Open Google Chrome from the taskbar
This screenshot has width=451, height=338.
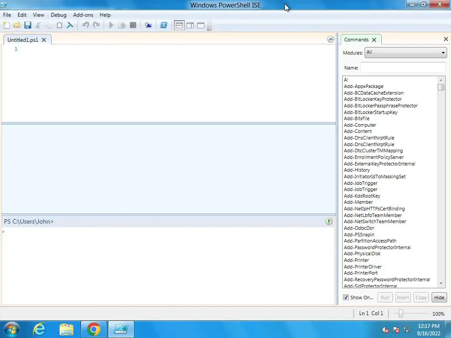pyautogui.click(x=93, y=329)
